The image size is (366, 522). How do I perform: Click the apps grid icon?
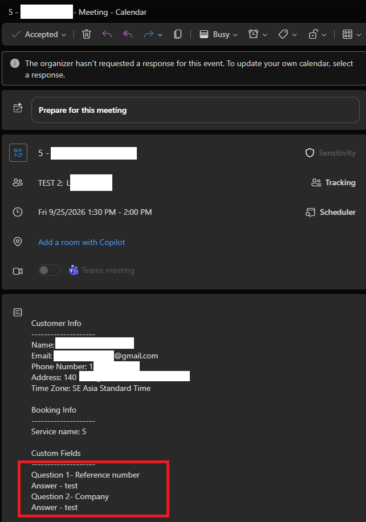click(x=347, y=34)
